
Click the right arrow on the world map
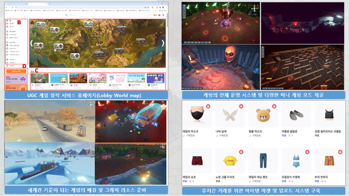pyautogui.click(x=163, y=43)
